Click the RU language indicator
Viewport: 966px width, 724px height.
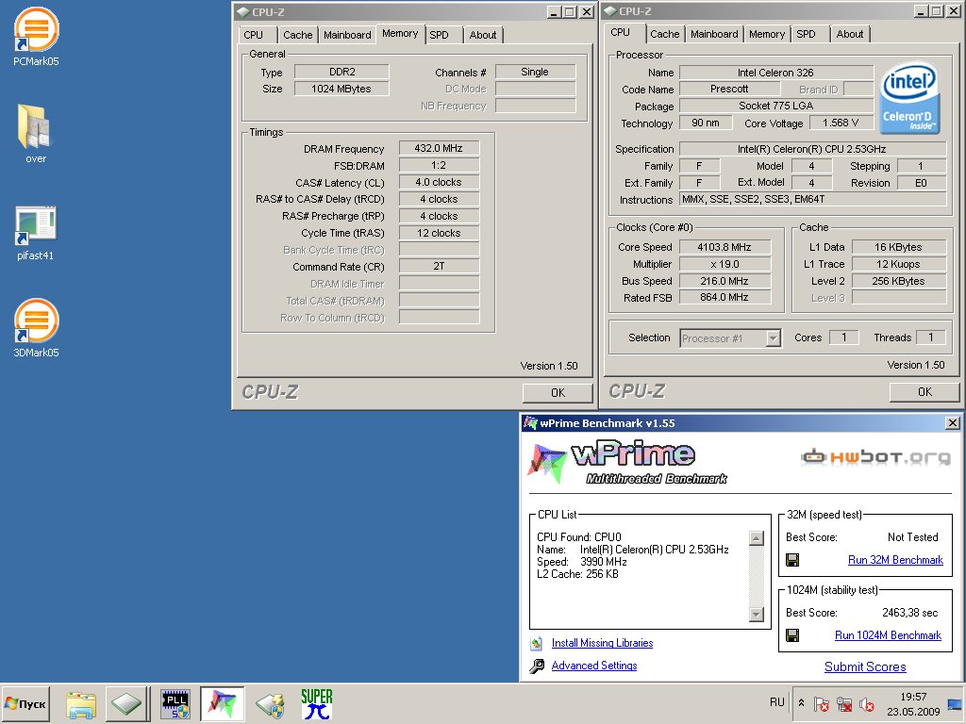(777, 702)
